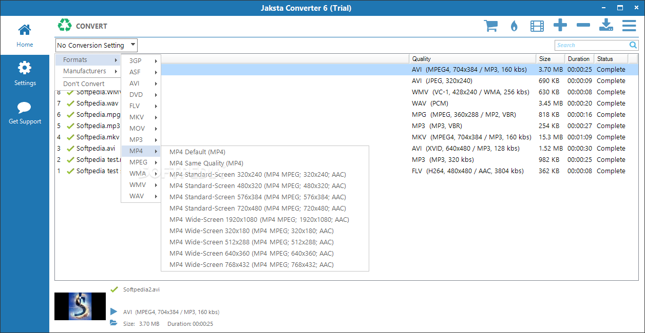This screenshot has height=333, width=645.
Task: Remove item with the minus icon
Action: (583, 25)
